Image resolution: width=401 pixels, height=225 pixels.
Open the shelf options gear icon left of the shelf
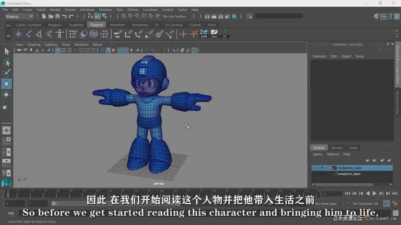8,35
